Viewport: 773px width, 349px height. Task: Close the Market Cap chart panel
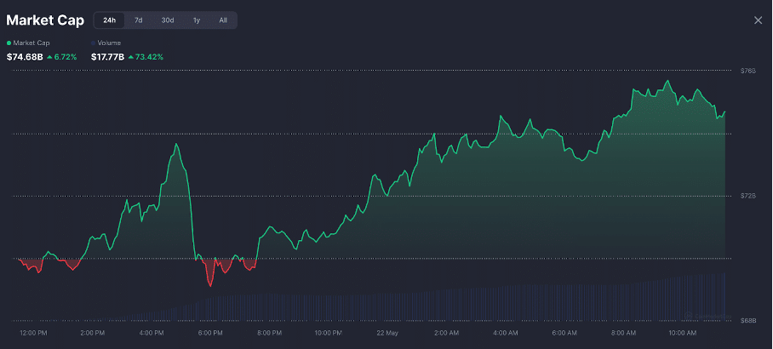pyautogui.click(x=758, y=20)
